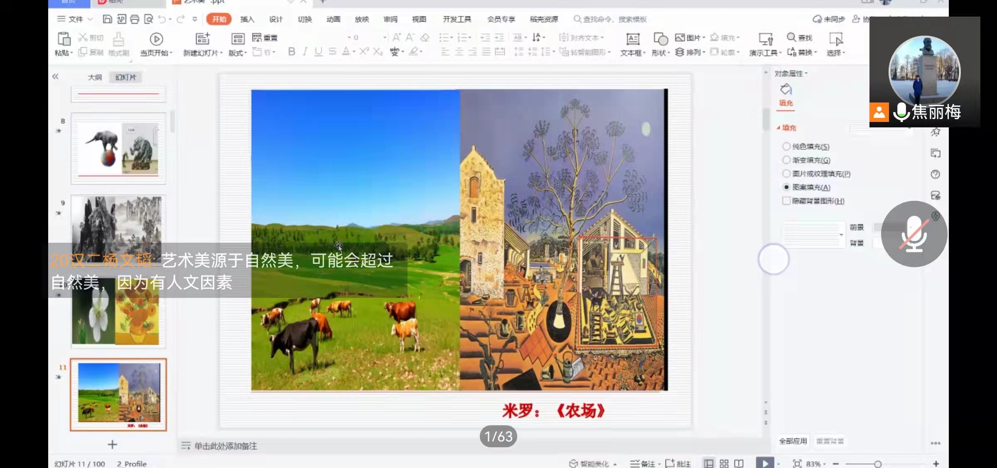Open Print Preview from quick access toolbar
The image size is (997, 468).
click(148, 19)
